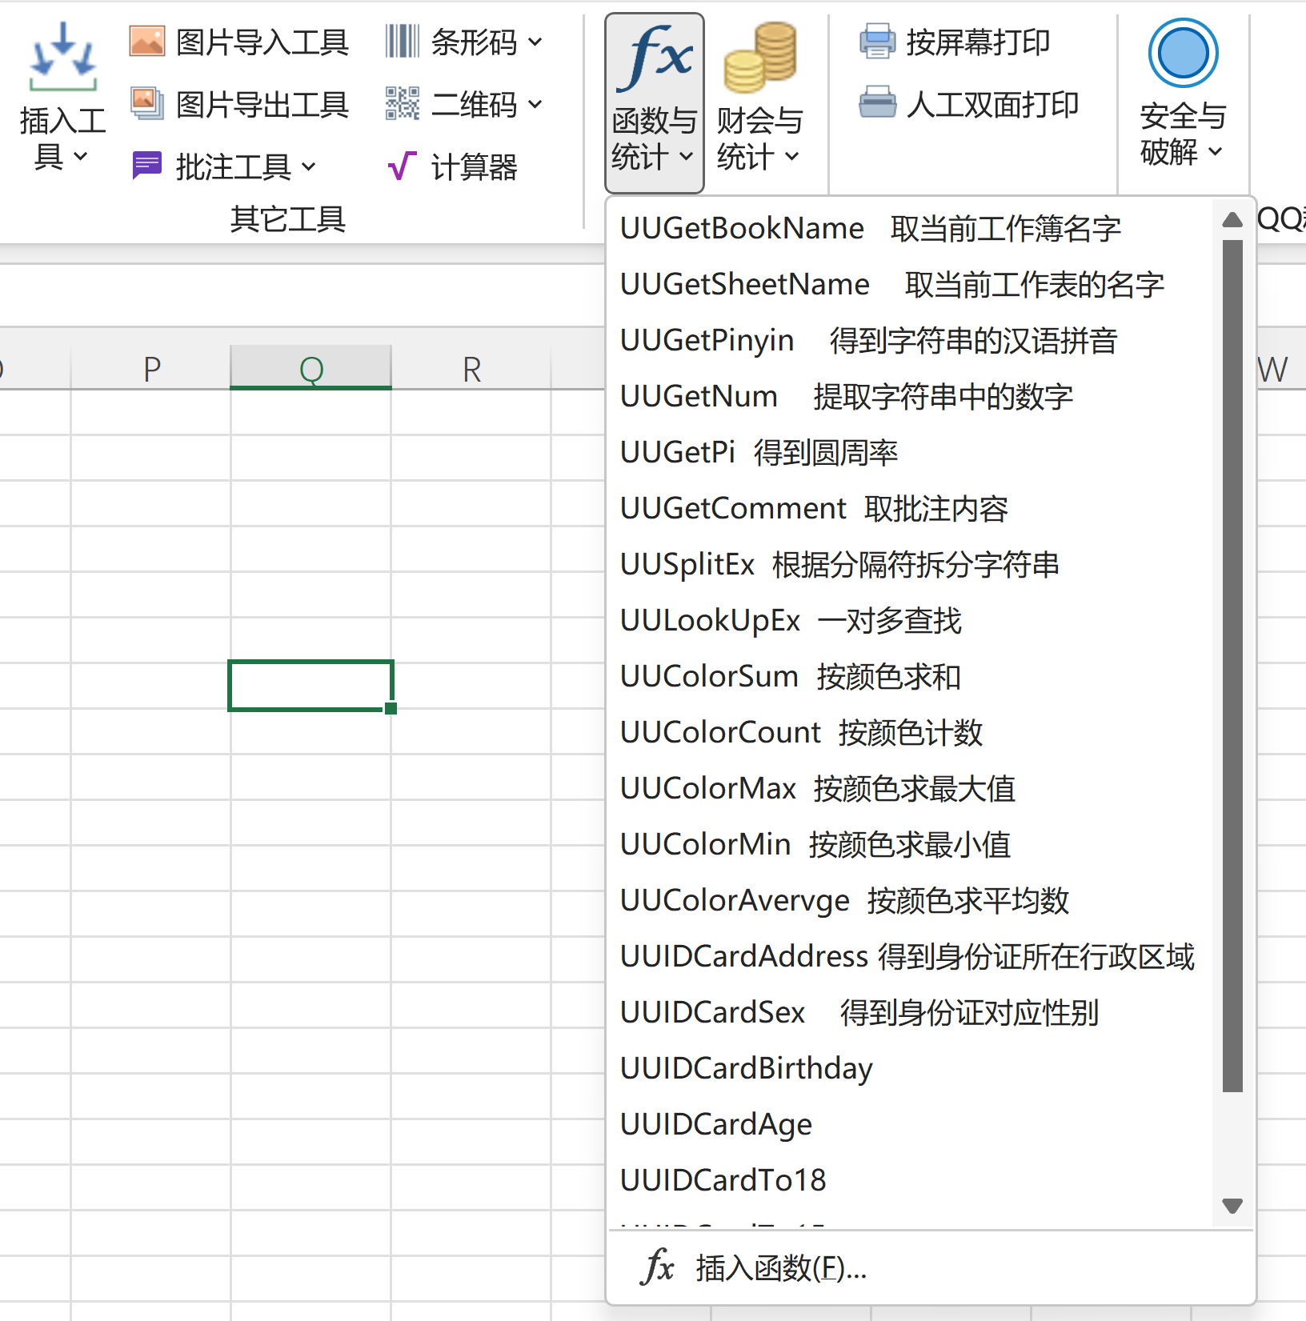Click the picture import tool icon
1306x1321 pixels.
(x=147, y=42)
